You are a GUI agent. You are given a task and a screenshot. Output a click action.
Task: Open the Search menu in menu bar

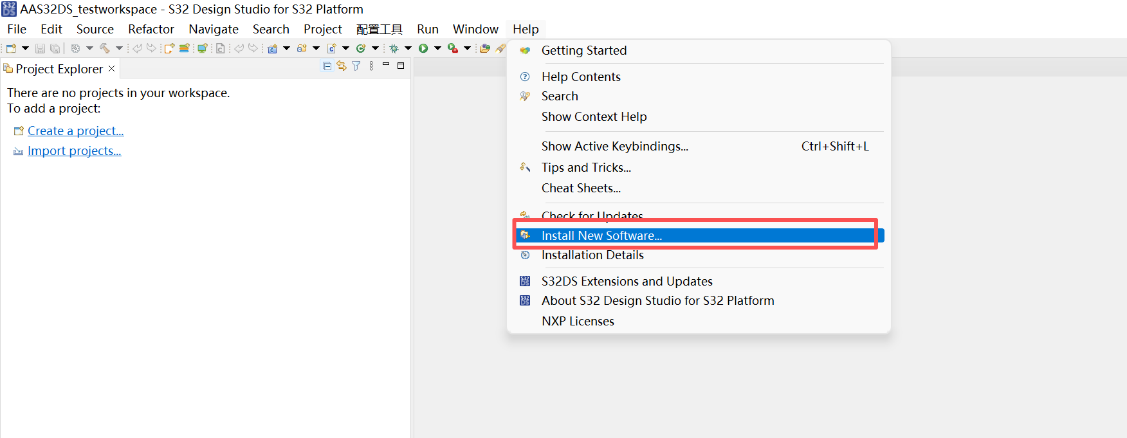pos(271,29)
